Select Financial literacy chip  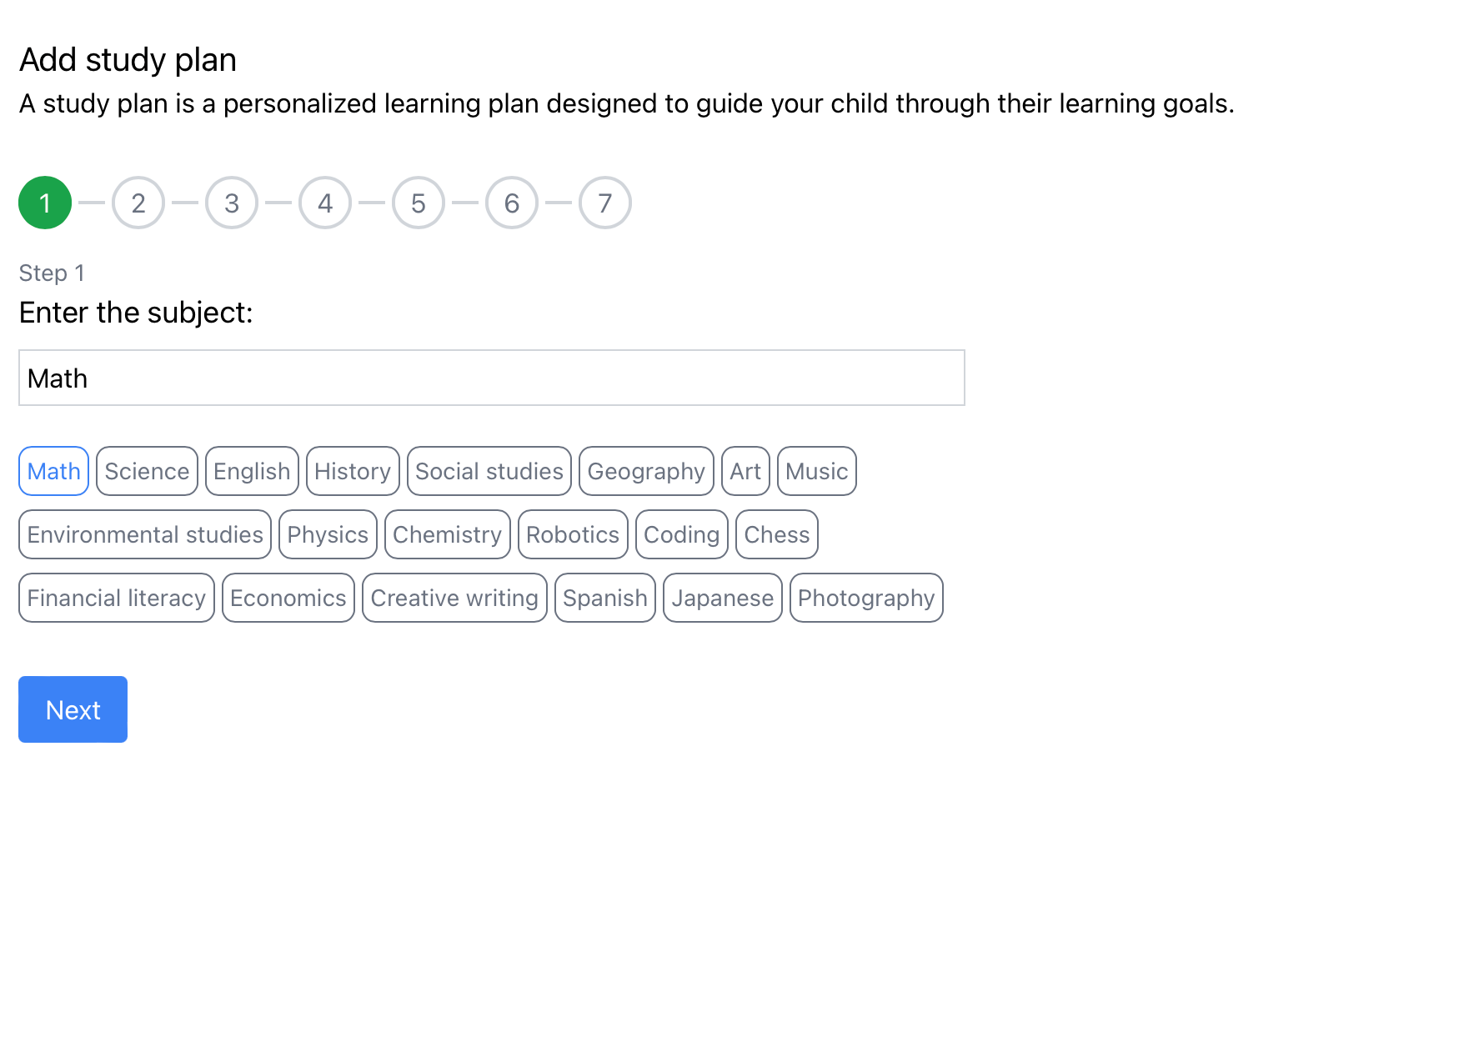coord(117,598)
